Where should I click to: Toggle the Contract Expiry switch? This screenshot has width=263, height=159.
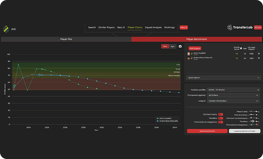pyautogui.click(x=221, y=114)
